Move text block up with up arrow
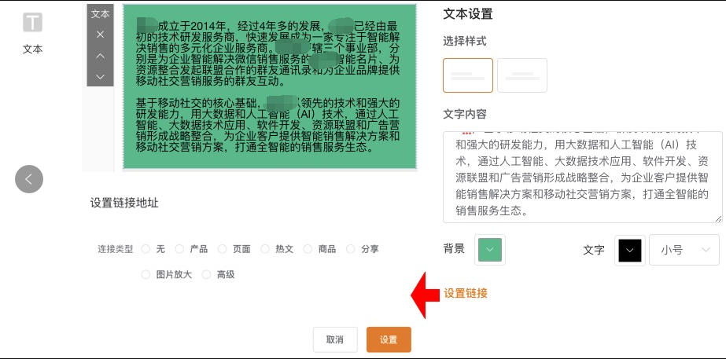Screen dimensions: 726x359 [x=100, y=56]
